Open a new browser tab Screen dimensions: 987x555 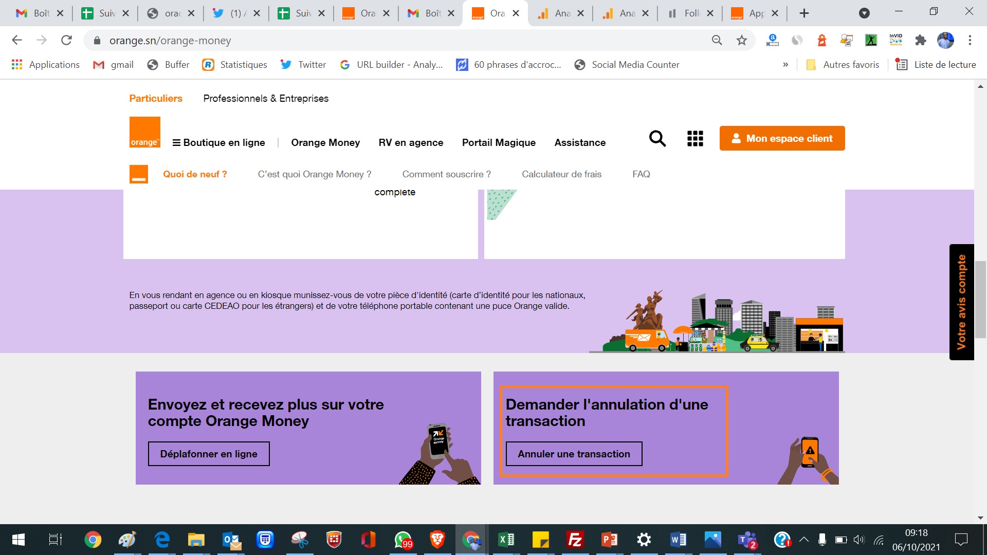pos(805,13)
